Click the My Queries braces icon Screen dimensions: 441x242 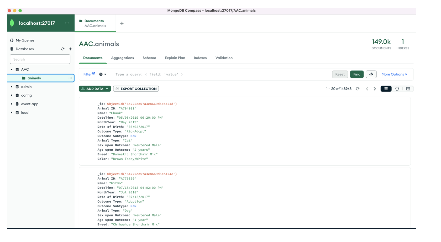[12, 40]
